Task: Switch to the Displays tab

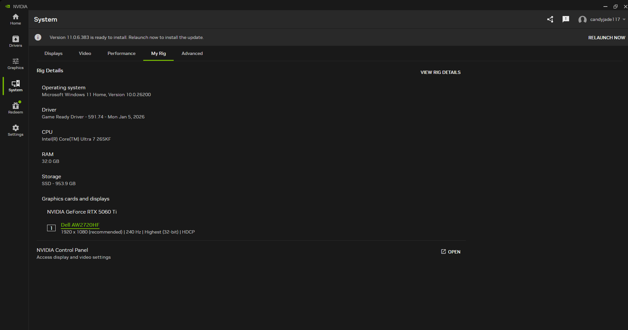Action: click(x=53, y=53)
